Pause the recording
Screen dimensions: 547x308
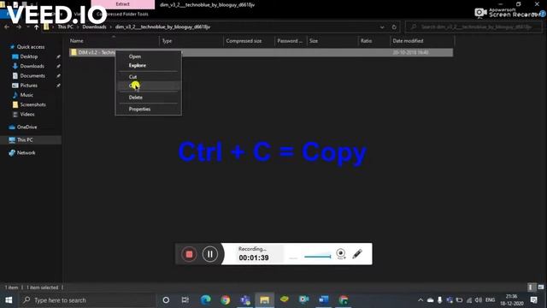tap(210, 254)
